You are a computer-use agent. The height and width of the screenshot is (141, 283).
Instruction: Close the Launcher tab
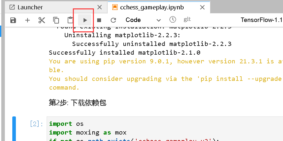99,7
